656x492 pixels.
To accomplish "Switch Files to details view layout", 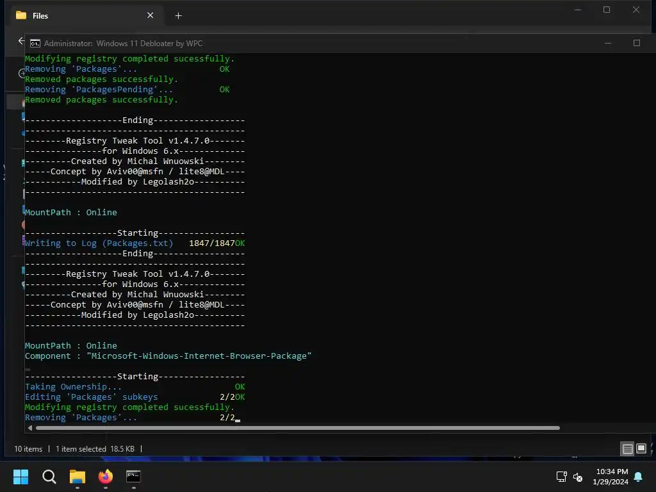I will coord(627,449).
